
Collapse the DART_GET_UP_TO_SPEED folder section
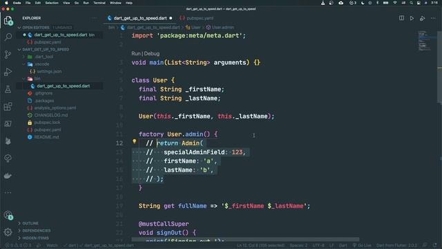pyautogui.click(x=19, y=49)
